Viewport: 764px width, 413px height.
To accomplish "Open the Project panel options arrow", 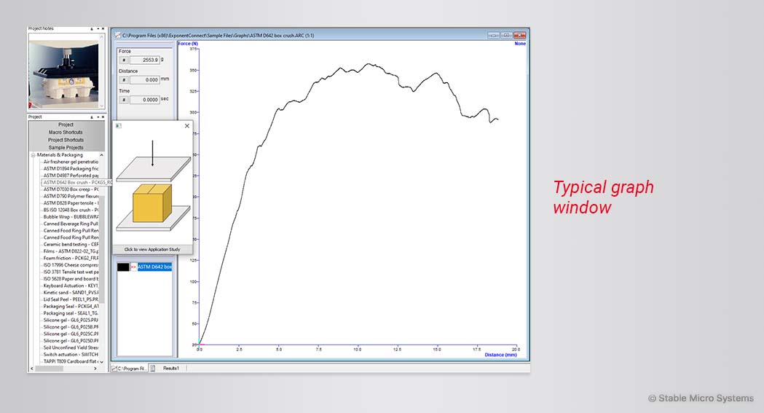I will point(98,117).
